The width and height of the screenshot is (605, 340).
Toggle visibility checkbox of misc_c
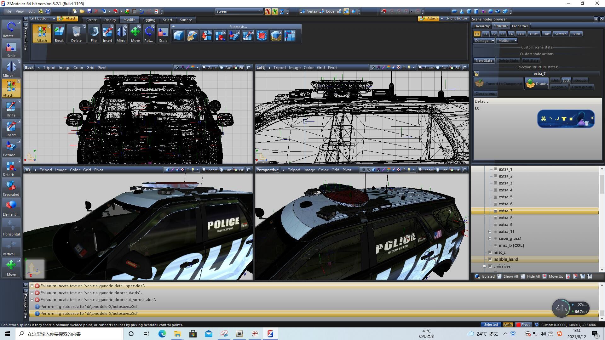click(490, 252)
